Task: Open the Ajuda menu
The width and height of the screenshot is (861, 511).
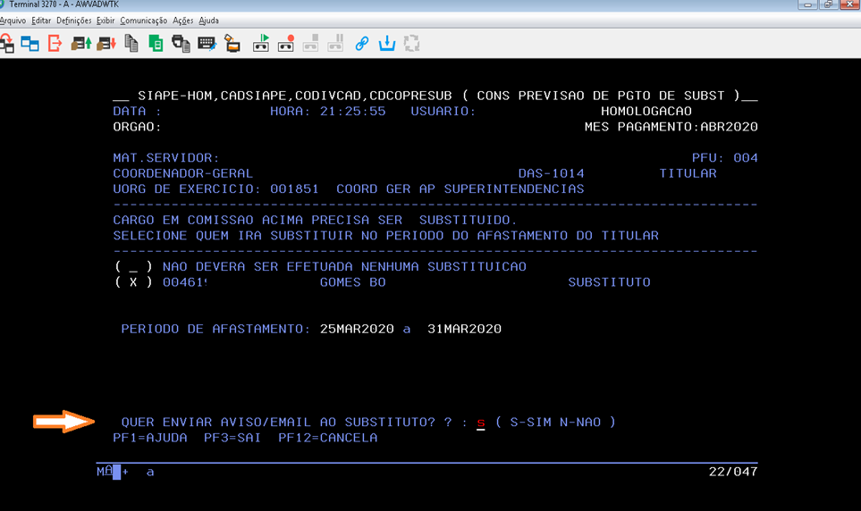Action: [x=208, y=20]
